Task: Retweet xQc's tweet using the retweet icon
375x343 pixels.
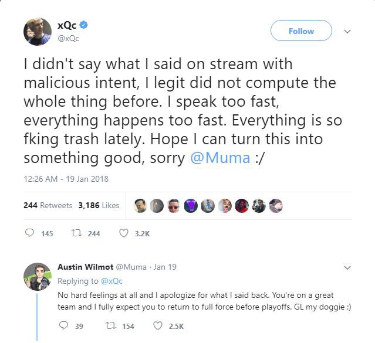Action: click(77, 233)
